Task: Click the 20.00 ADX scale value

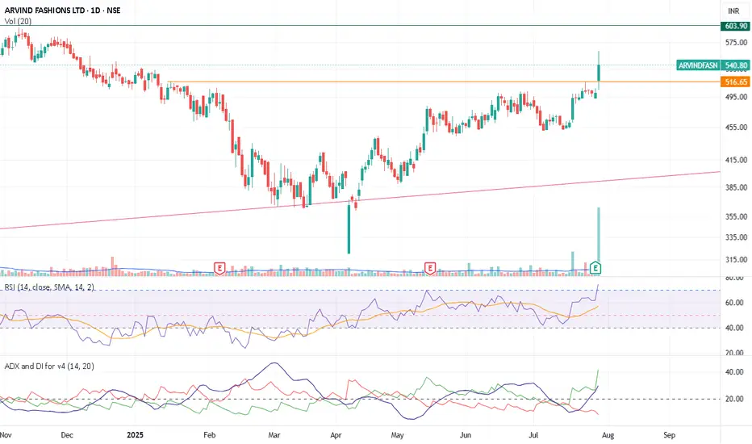Action: 734,399
